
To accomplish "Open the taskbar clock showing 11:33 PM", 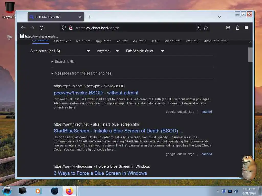I will point(249,191).
